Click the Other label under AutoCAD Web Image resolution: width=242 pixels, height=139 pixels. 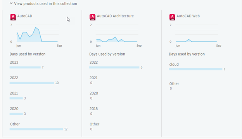(174, 84)
